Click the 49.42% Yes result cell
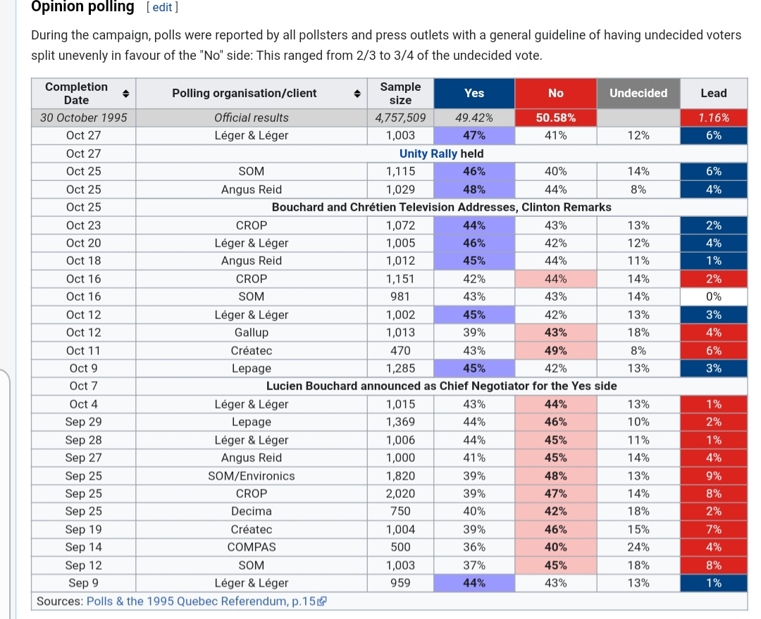The image size is (761, 619). tap(474, 118)
